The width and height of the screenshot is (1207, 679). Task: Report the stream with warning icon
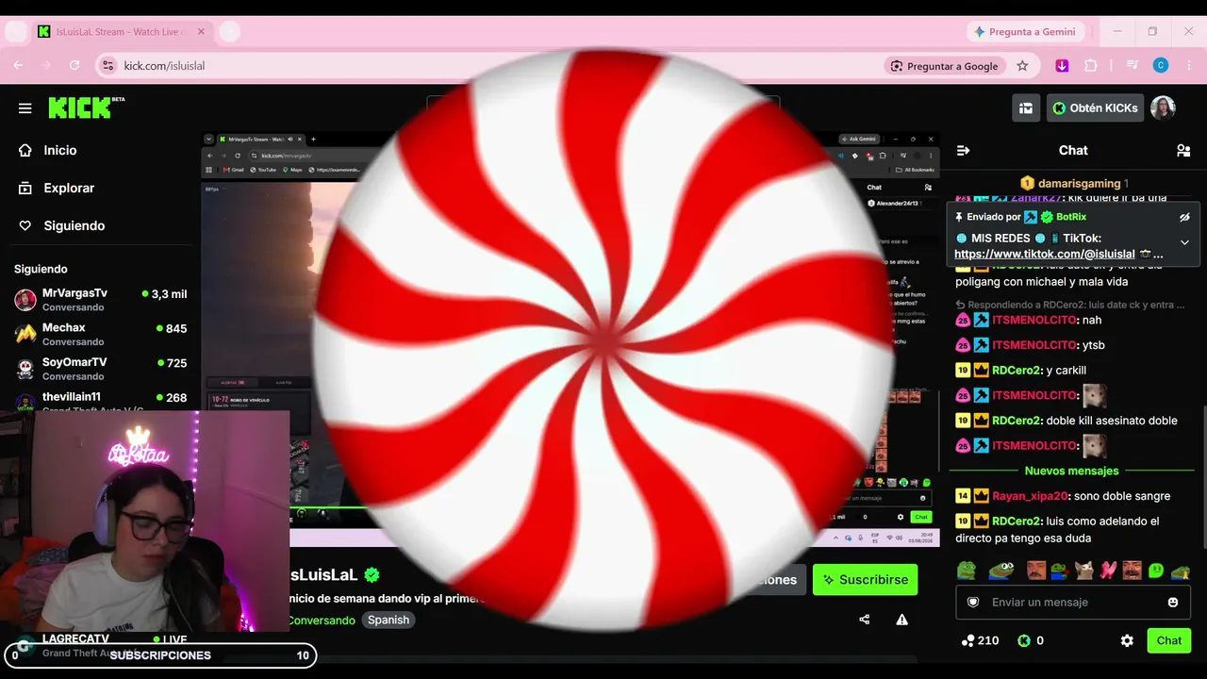tap(902, 620)
